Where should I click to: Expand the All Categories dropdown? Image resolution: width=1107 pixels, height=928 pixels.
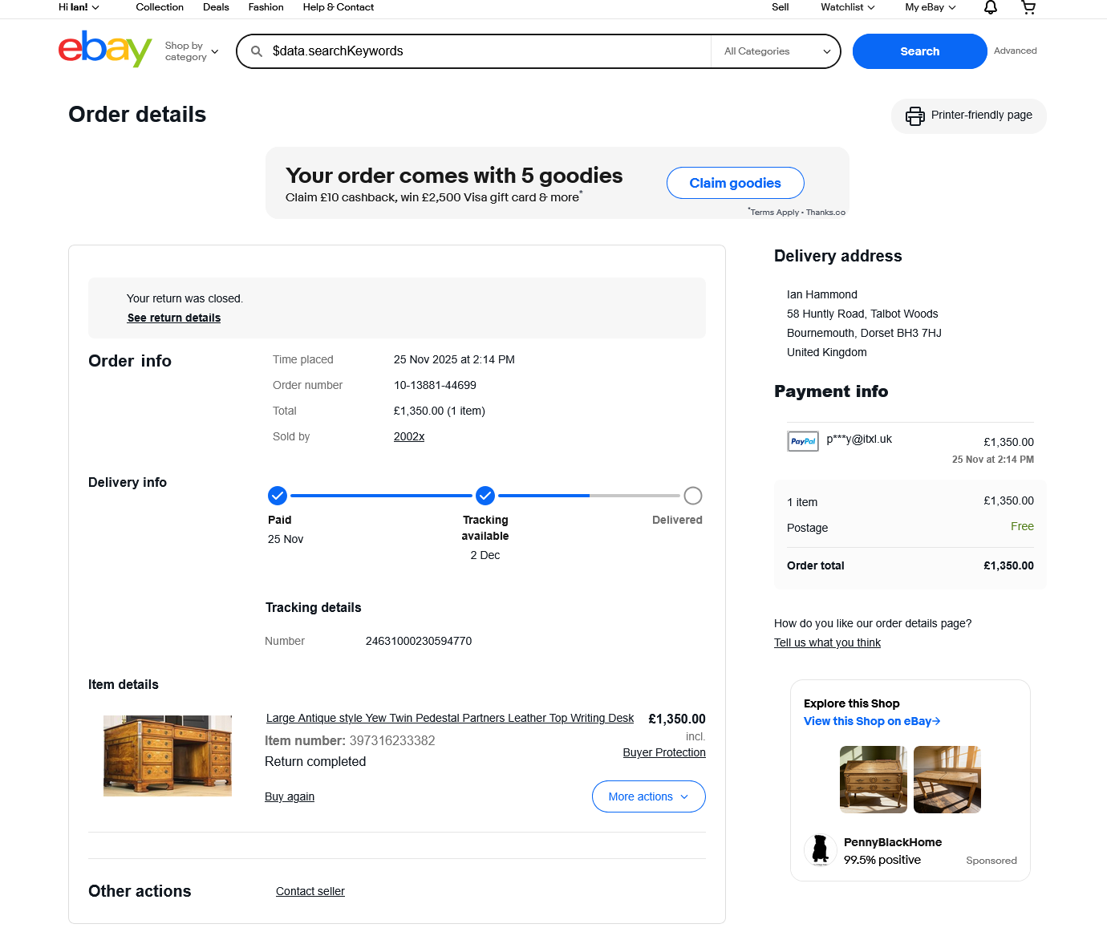777,51
